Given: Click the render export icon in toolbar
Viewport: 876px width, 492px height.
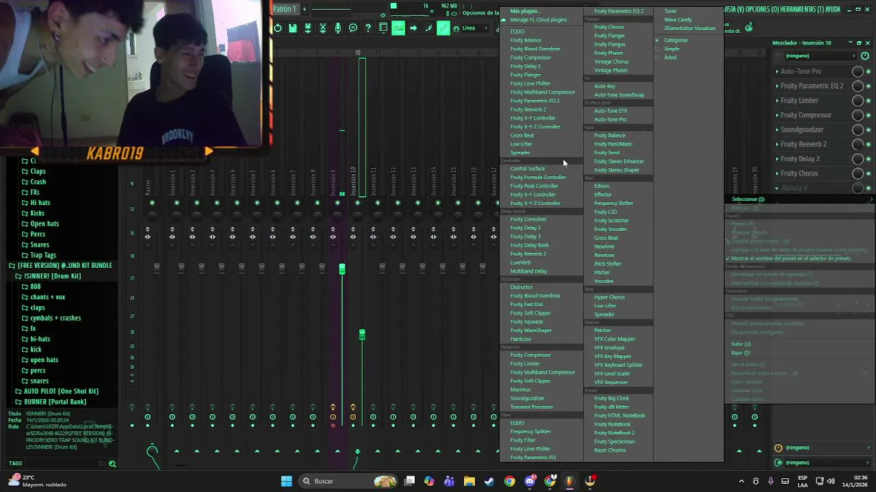Looking at the screenshot, I should (x=307, y=28).
